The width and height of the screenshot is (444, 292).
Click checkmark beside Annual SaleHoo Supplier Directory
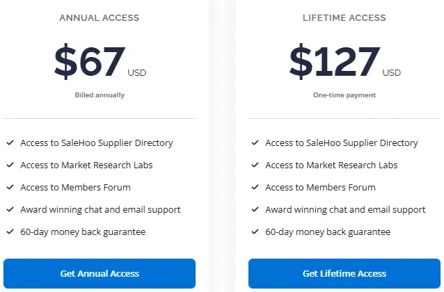(10, 143)
